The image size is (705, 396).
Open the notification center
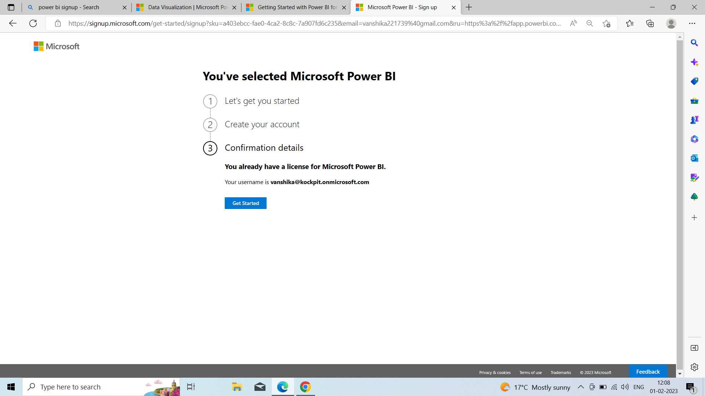click(x=691, y=387)
